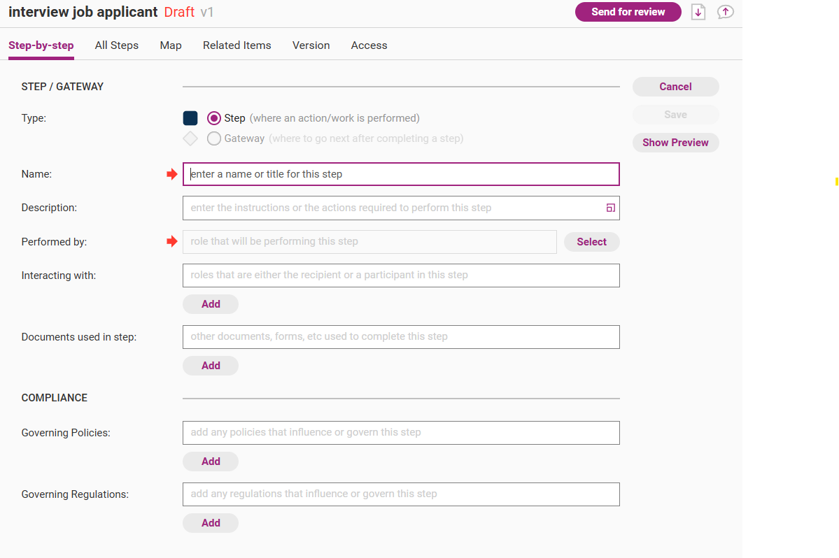Viewport: 839px width, 558px height.
Task: Click the red arrow beside Performed by
Action: click(x=171, y=242)
